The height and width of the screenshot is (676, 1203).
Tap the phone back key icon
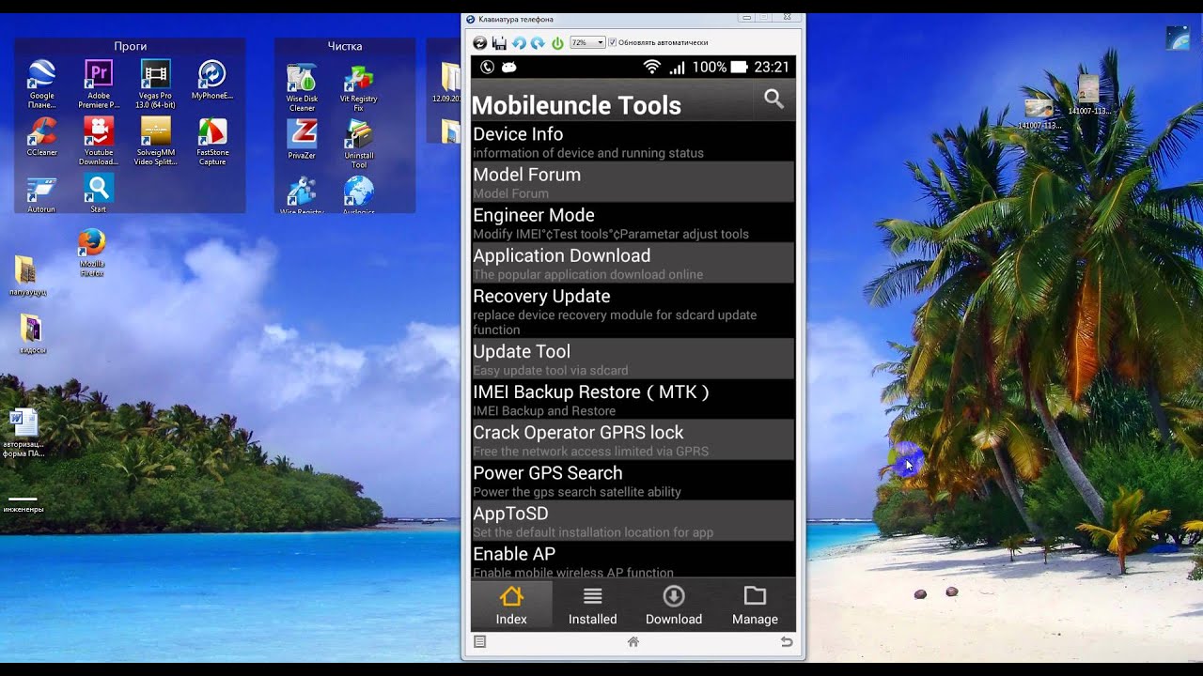(x=787, y=642)
